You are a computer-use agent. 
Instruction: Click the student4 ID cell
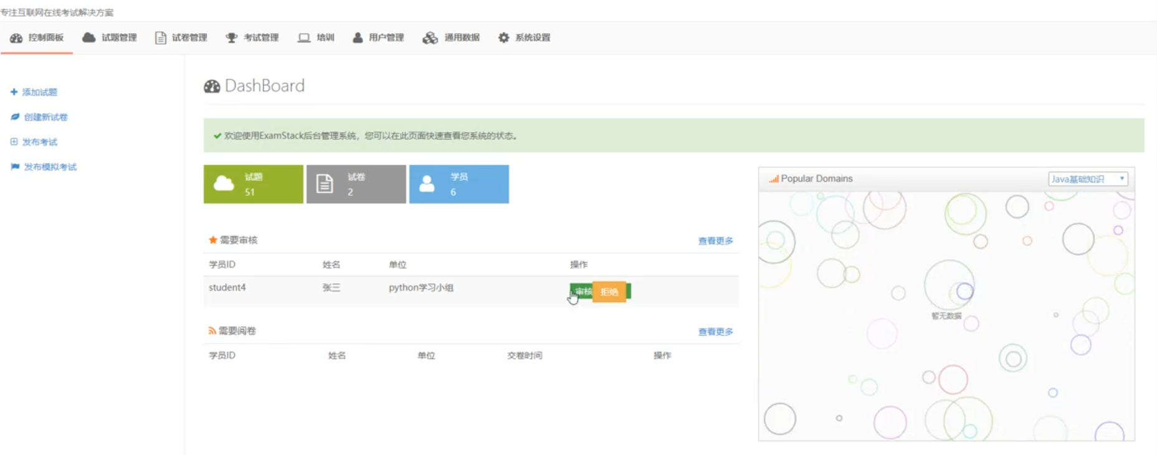[227, 288]
